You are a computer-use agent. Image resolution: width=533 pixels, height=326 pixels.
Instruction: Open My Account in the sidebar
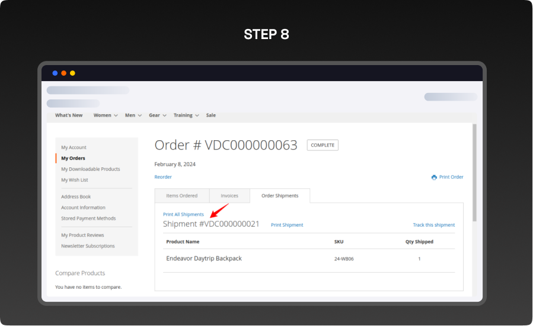[x=74, y=147]
